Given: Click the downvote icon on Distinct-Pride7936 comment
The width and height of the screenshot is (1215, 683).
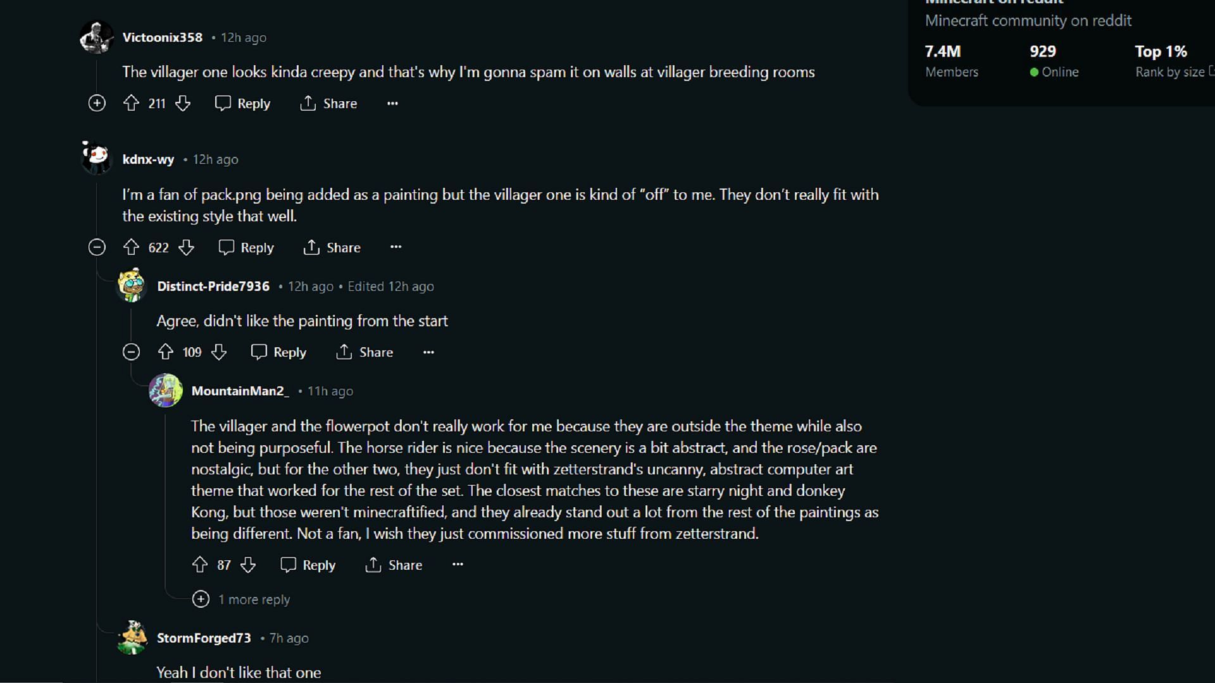Looking at the screenshot, I should (x=218, y=352).
